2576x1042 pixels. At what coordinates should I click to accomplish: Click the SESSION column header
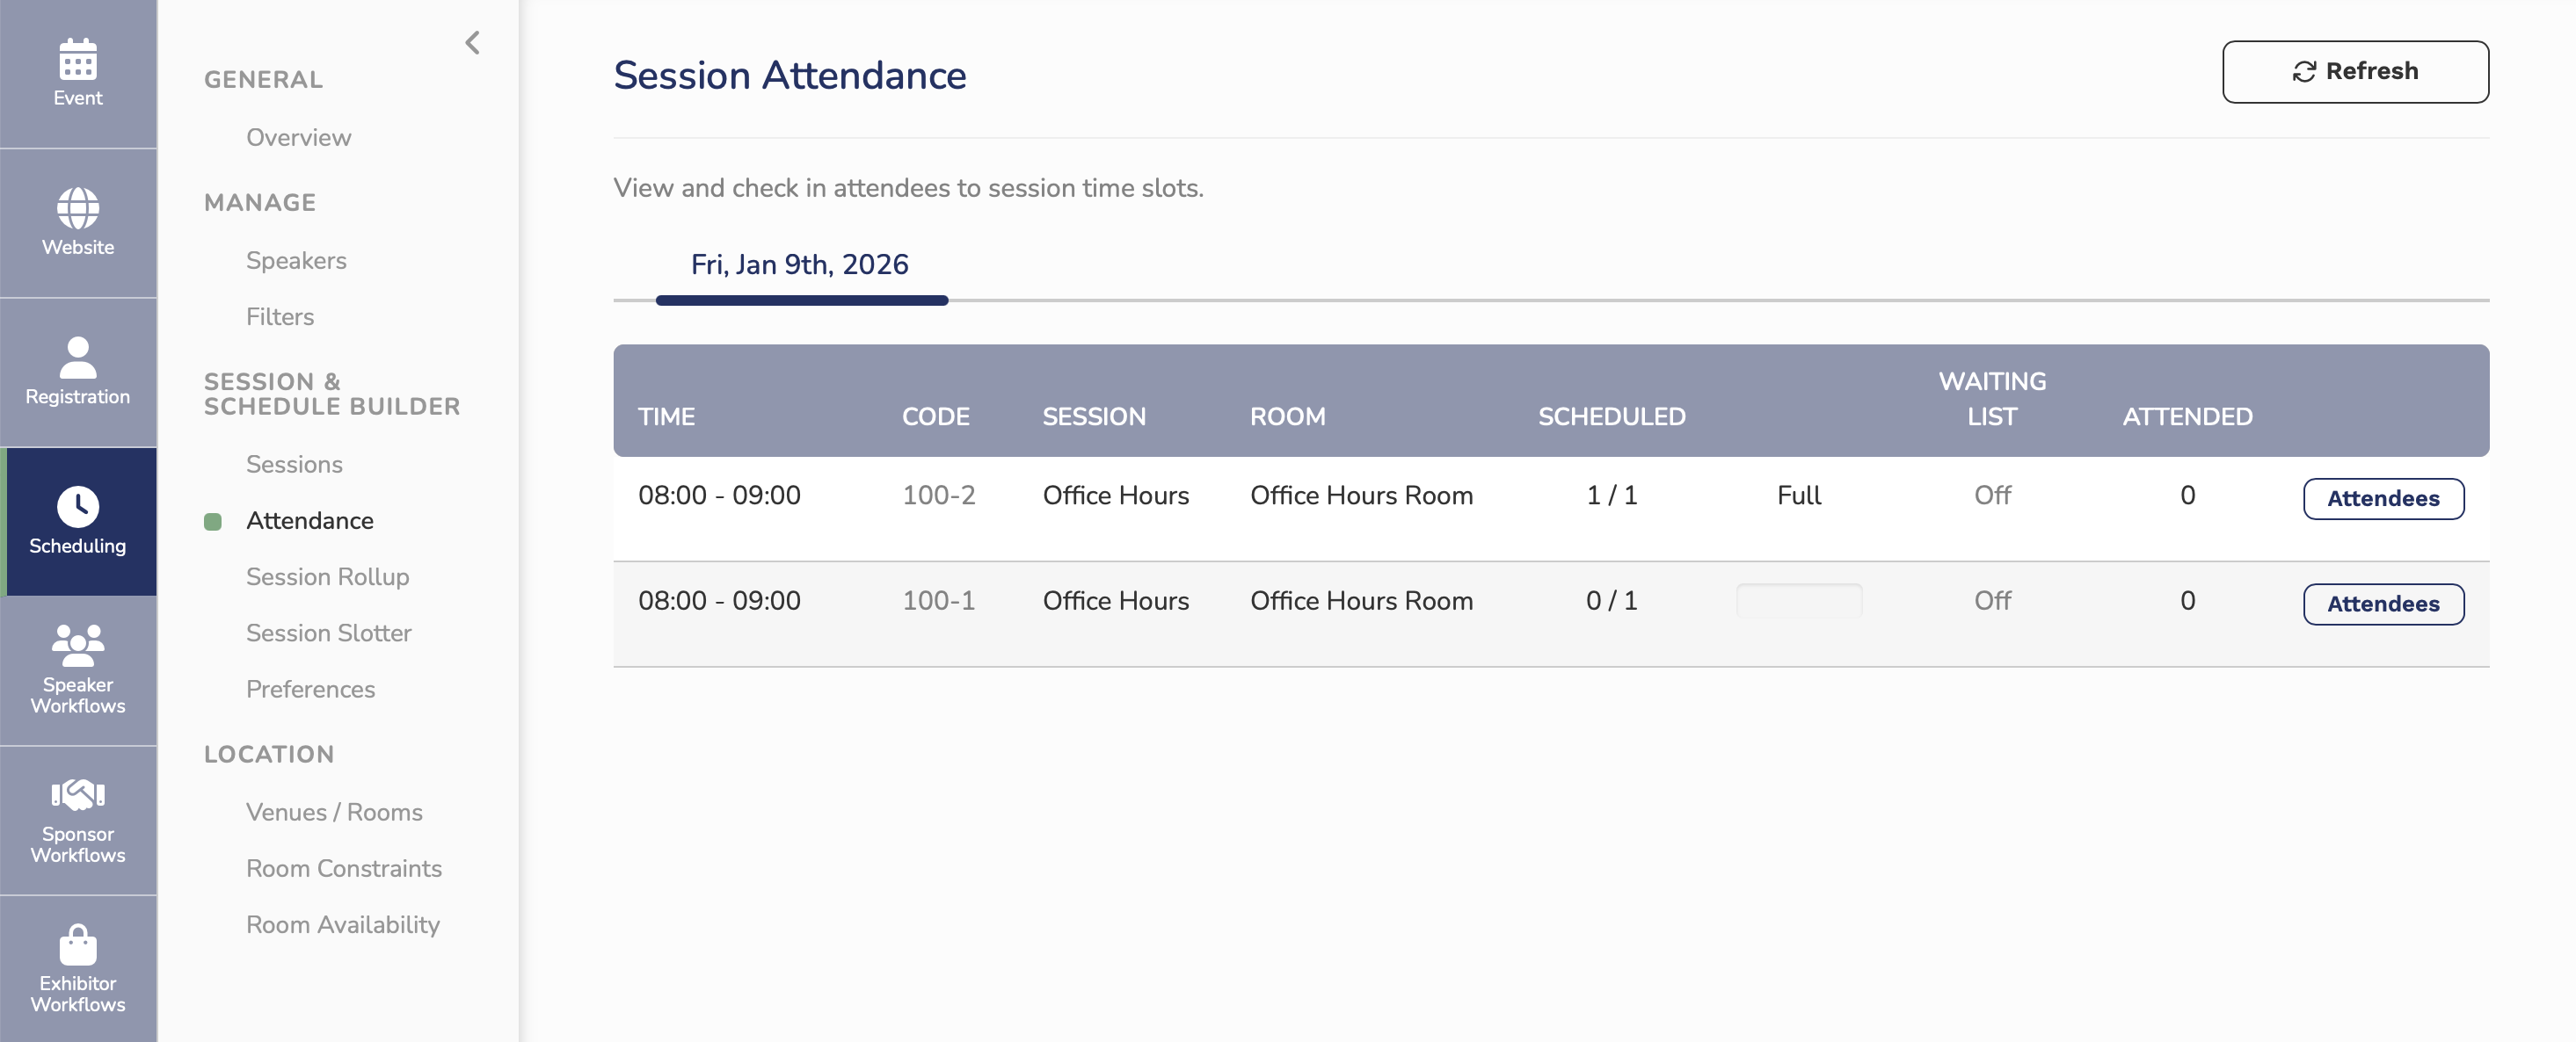1094,416
